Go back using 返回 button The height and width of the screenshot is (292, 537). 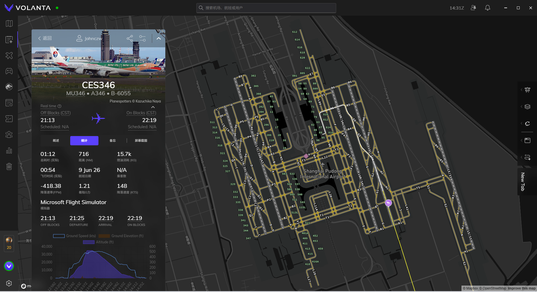(45, 38)
